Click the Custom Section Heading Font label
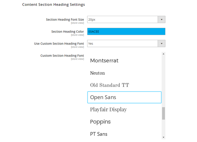Viewport: 197px width, 142px height. click(62, 56)
